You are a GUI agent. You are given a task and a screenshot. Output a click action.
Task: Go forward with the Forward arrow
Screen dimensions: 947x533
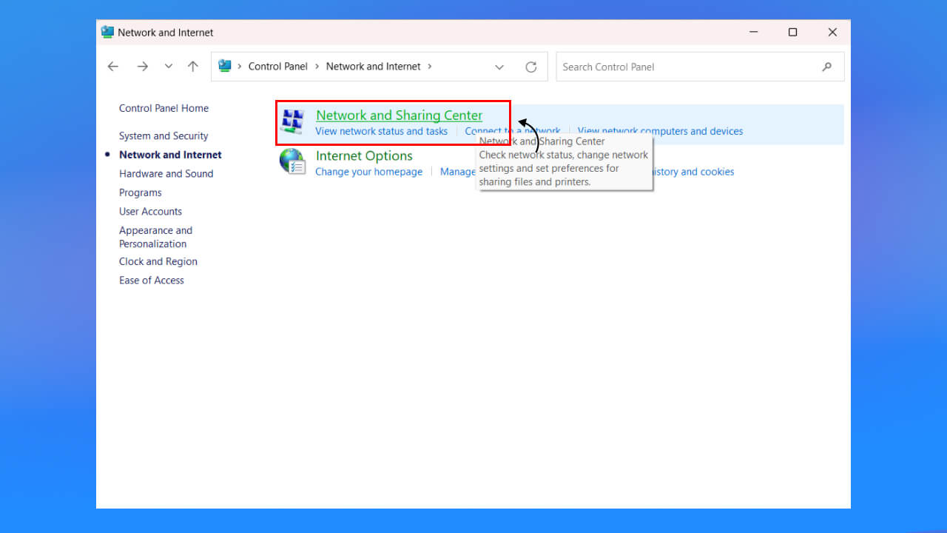click(x=142, y=67)
